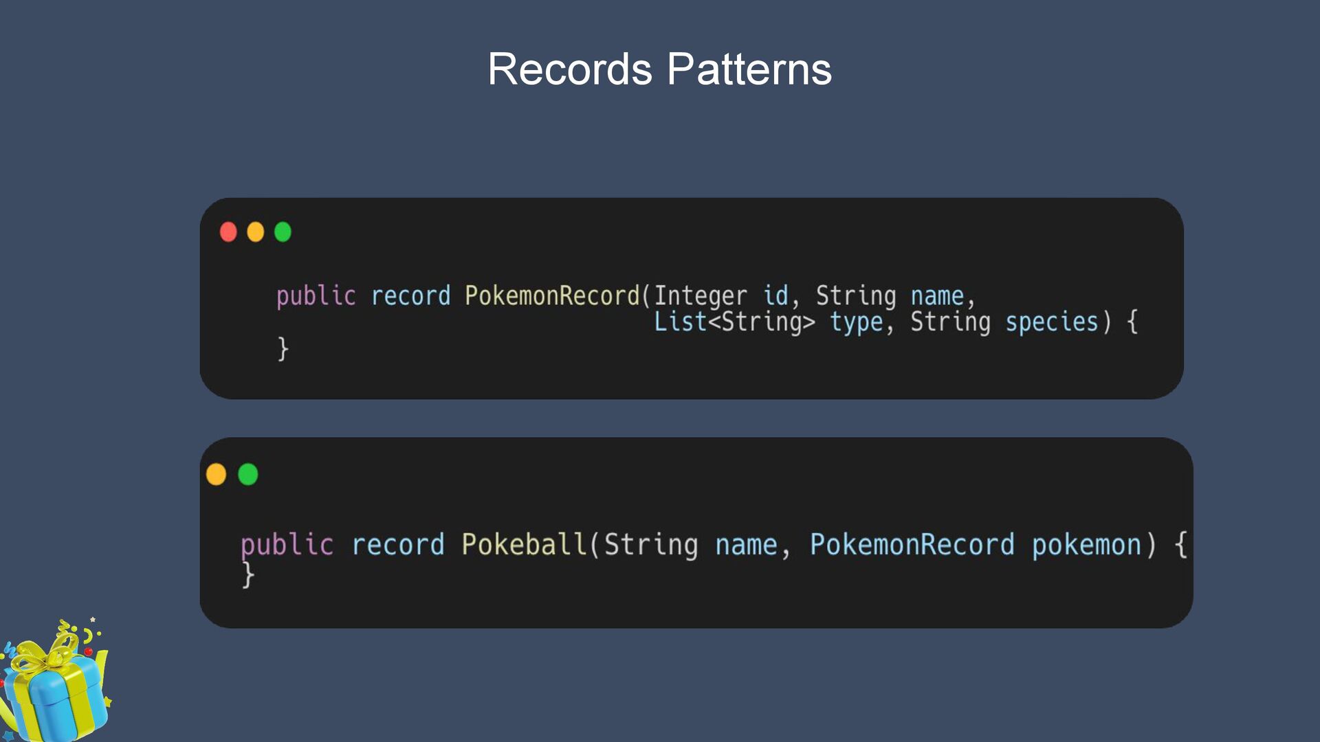Click the 'pokemon' parameter name
1320x742 pixels.
coord(1086,545)
